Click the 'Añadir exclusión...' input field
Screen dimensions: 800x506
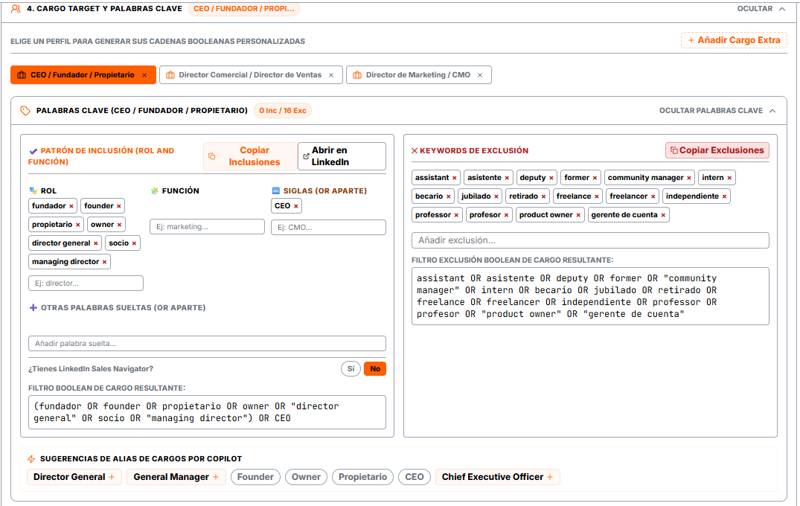590,240
